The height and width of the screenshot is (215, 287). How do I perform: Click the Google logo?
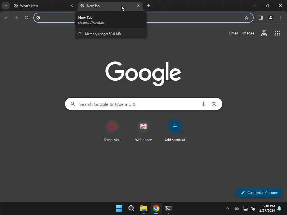click(x=143, y=74)
